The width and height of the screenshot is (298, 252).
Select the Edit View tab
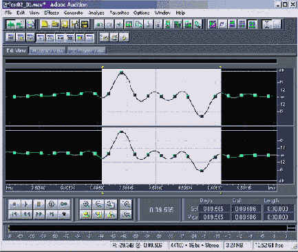[16, 50]
